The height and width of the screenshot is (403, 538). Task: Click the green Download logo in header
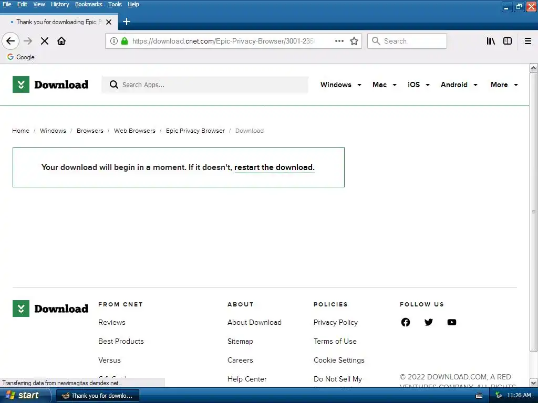[50, 84]
